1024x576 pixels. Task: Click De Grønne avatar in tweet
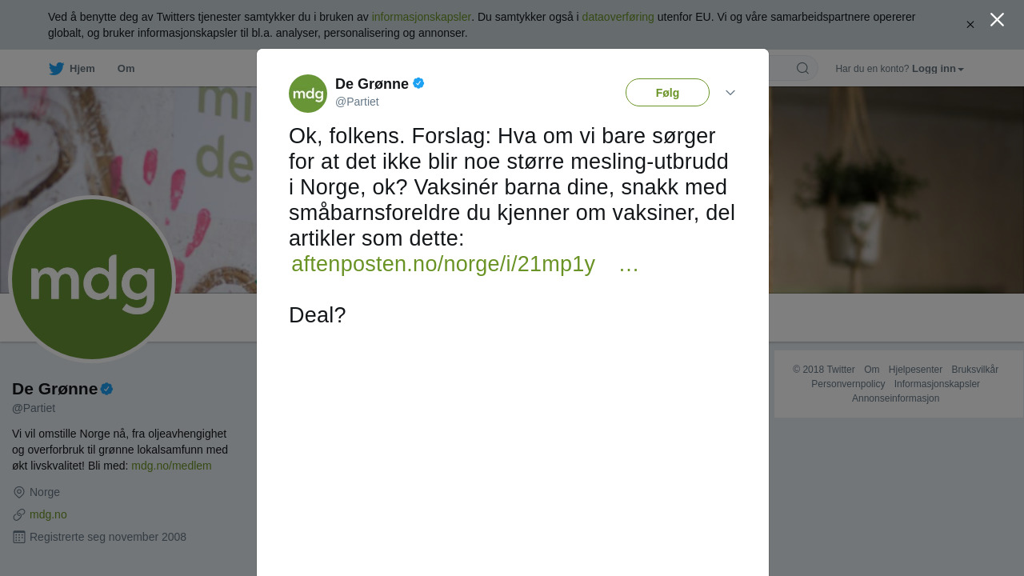coord(308,94)
